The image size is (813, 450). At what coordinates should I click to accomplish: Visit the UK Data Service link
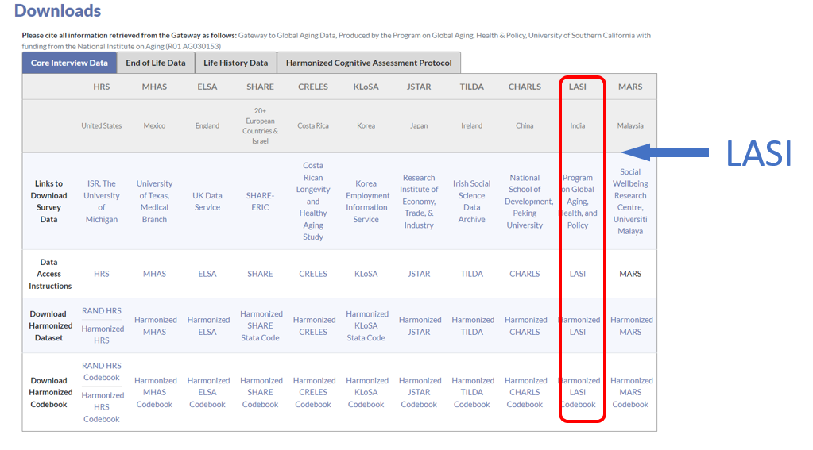(x=207, y=202)
